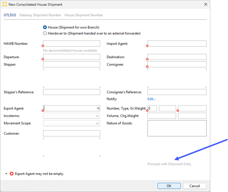This screenshot has width=228, height=192.
Task: Click the Chargeable Weight field
Action: (192, 116)
